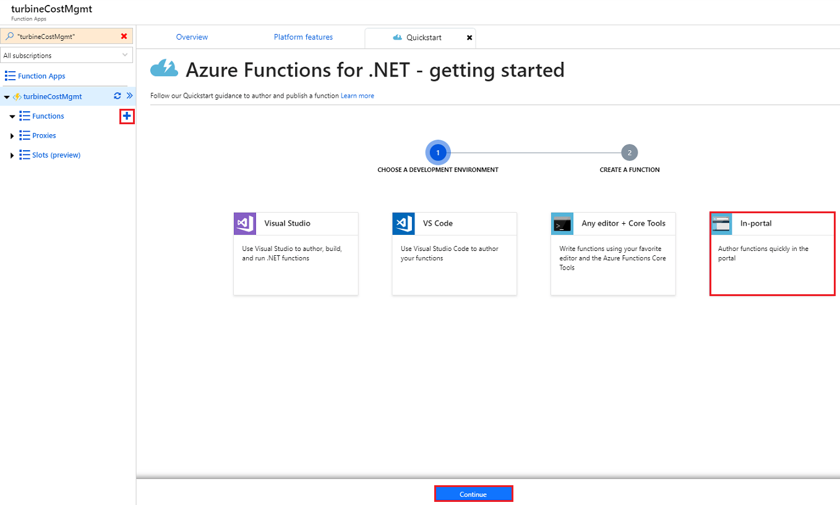Click the Visual Studio purple logo icon
This screenshot has height=505, width=840.
[x=245, y=223]
